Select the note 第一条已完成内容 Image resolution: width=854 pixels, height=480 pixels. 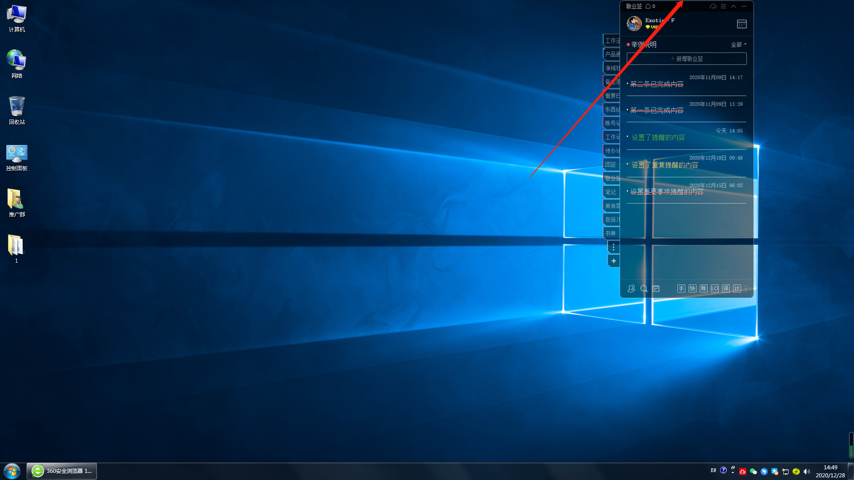click(x=657, y=110)
